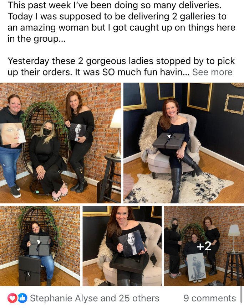Image resolution: width=244 pixels, height=308 pixels.
Task: Open photo of three women by egg chair
Action: pos(60,143)
